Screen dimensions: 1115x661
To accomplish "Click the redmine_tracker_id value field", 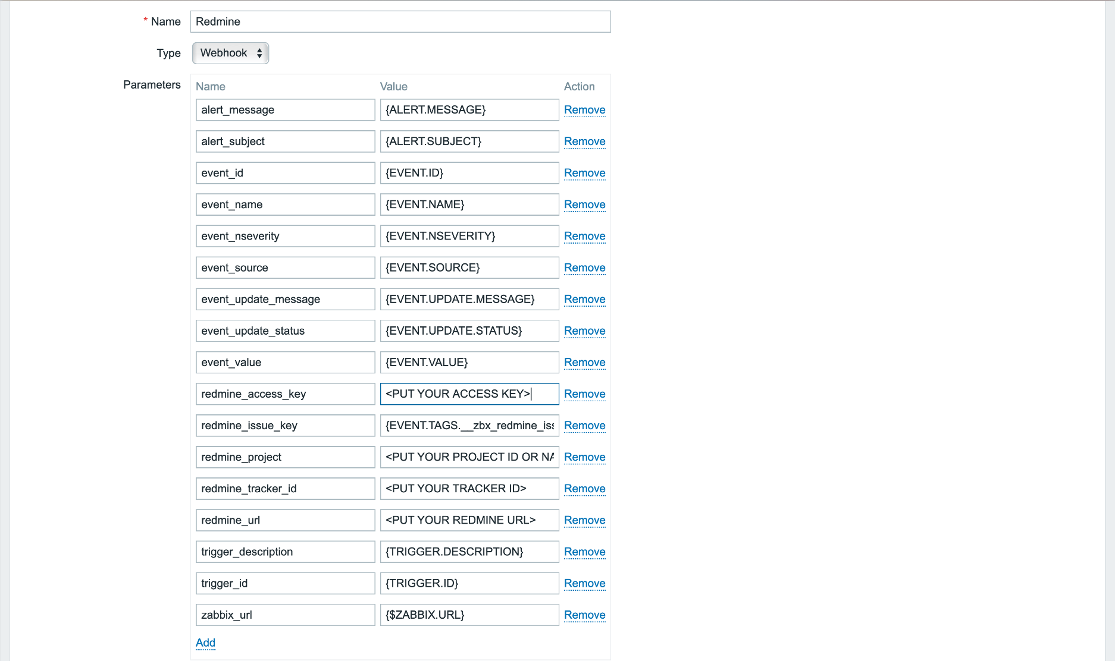I will coord(469,489).
